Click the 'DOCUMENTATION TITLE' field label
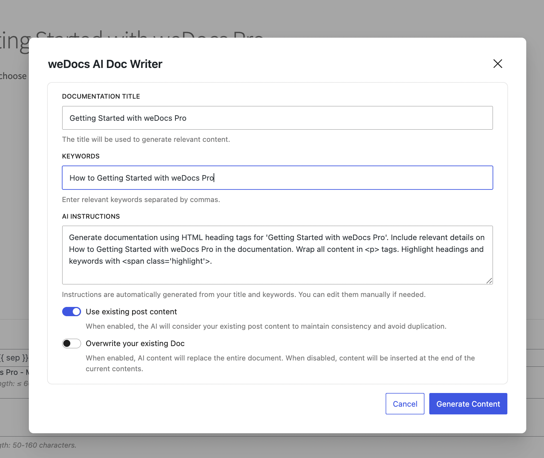The image size is (544, 458). [101, 96]
